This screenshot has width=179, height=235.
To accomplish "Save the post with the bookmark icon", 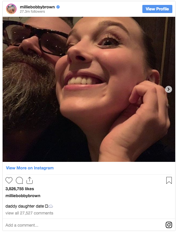I will (x=169, y=181).
